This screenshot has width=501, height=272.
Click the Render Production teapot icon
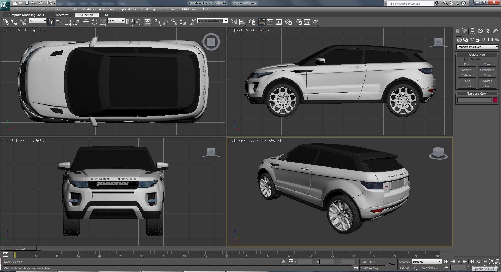(315, 22)
